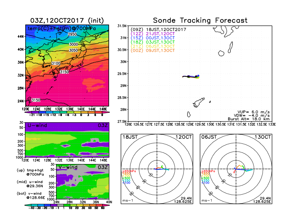The height and width of the screenshot is (224, 290).
Task: Click the '13OCT' label on right hodograph
Action: (263, 137)
